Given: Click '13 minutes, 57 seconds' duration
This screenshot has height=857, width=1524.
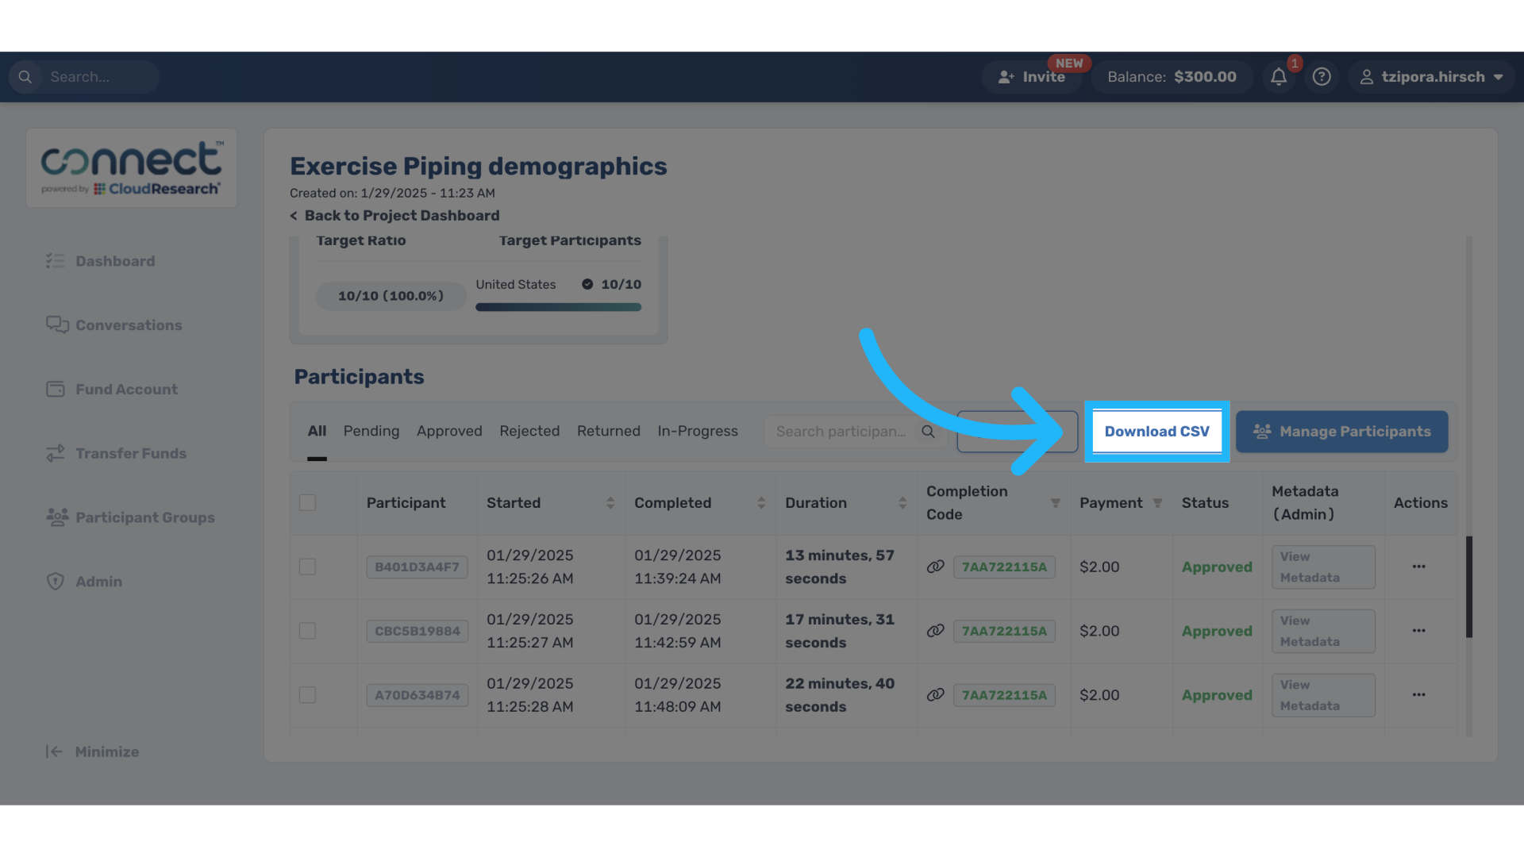Looking at the screenshot, I should (x=840, y=567).
